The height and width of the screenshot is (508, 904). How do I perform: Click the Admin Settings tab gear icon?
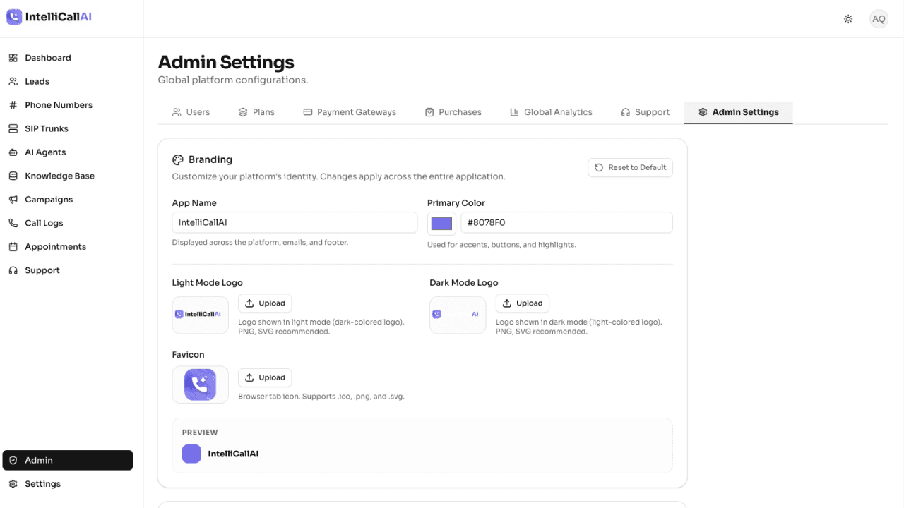click(703, 112)
